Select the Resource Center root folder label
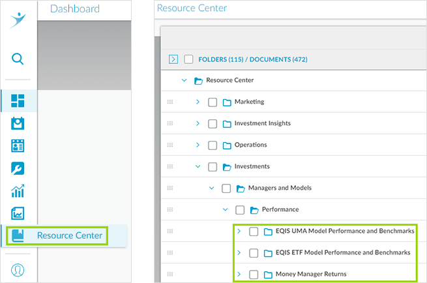427x283 pixels. coord(230,80)
